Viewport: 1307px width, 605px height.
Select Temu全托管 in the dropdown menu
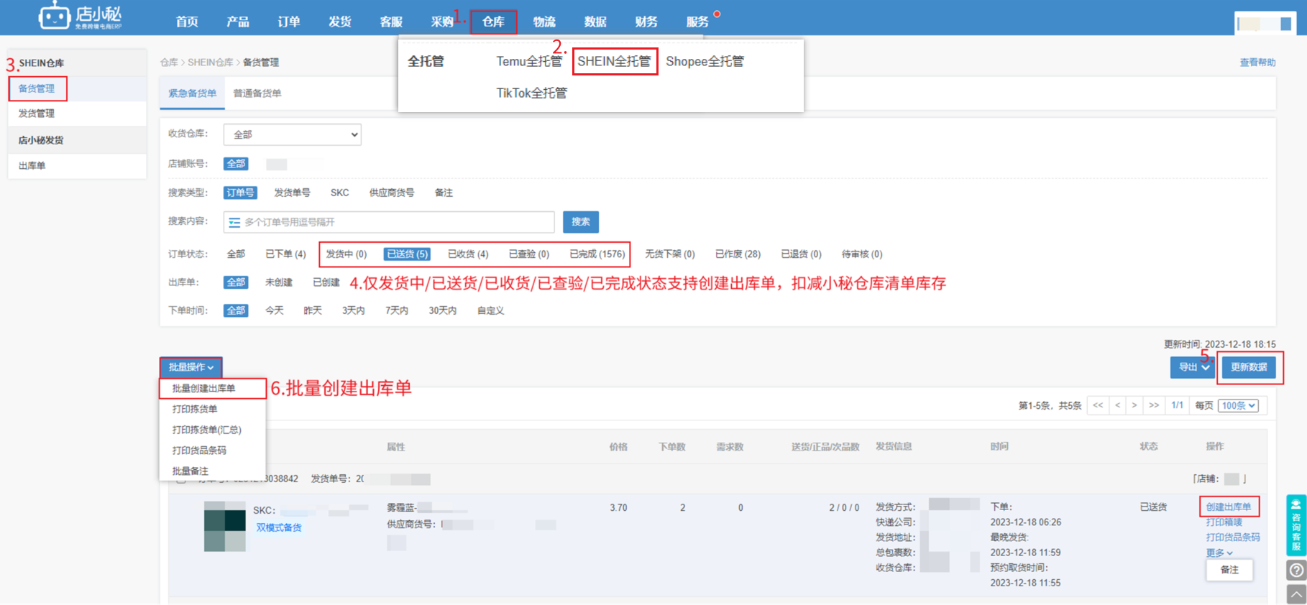click(x=529, y=62)
